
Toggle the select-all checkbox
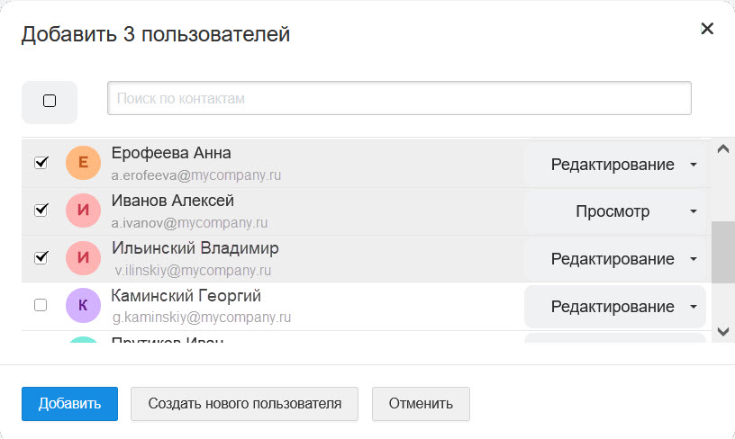(x=50, y=101)
